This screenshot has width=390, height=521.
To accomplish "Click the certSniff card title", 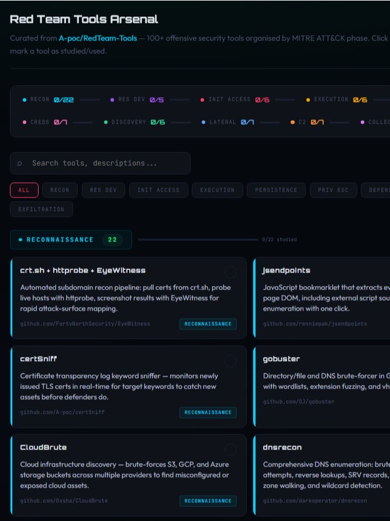I will [39, 359].
